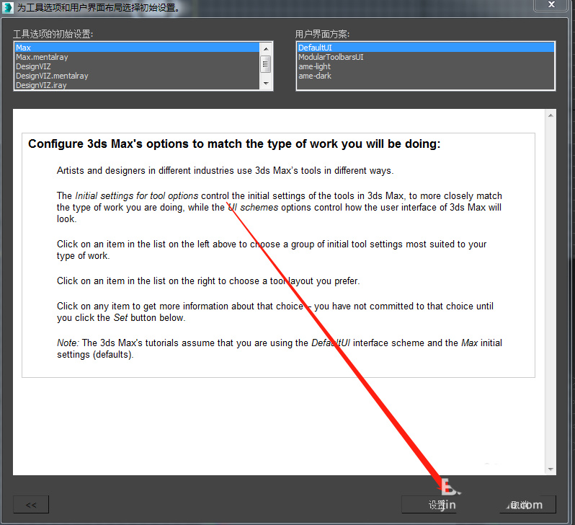
Task: Click description pane scroll up arrow
Action: pyautogui.click(x=551, y=115)
